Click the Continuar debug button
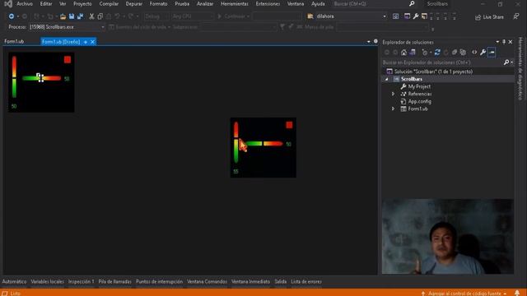The width and height of the screenshot is (527, 296). point(233,16)
